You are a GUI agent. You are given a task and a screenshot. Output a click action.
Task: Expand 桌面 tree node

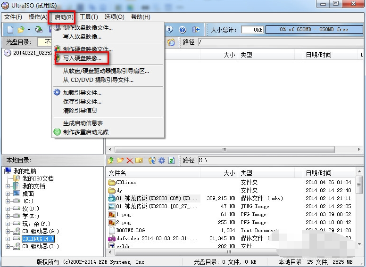pyautogui.click(x=8, y=194)
